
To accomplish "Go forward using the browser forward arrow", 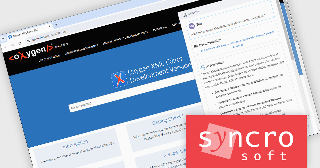I will pos(13,45).
